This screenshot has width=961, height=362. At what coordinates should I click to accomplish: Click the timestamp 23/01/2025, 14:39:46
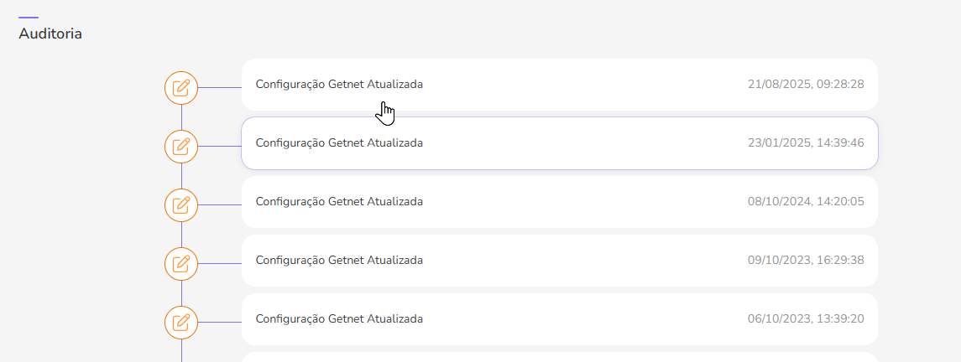coord(806,143)
